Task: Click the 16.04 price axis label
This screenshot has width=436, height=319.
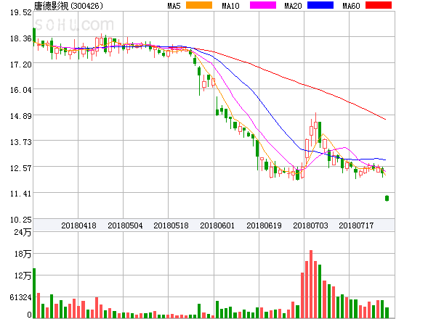Action: [21, 90]
